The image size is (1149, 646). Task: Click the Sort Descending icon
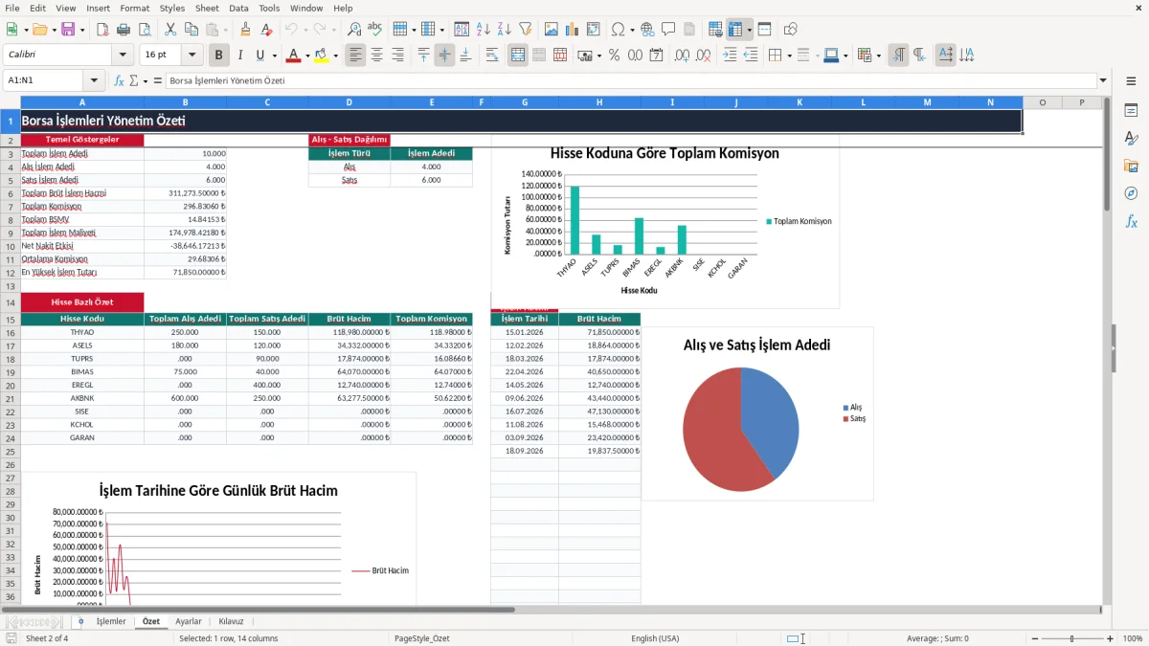[504, 30]
